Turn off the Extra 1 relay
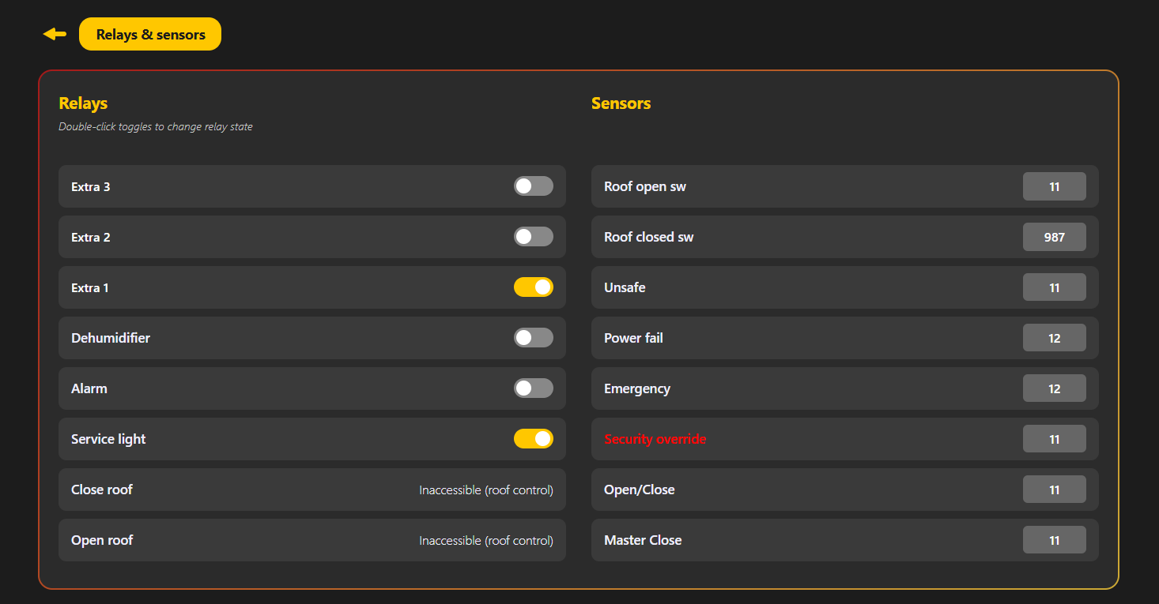This screenshot has height=604, width=1159. [x=534, y=287]
